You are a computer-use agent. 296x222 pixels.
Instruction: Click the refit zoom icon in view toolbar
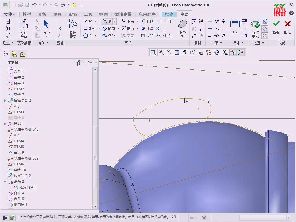point(153,52)
